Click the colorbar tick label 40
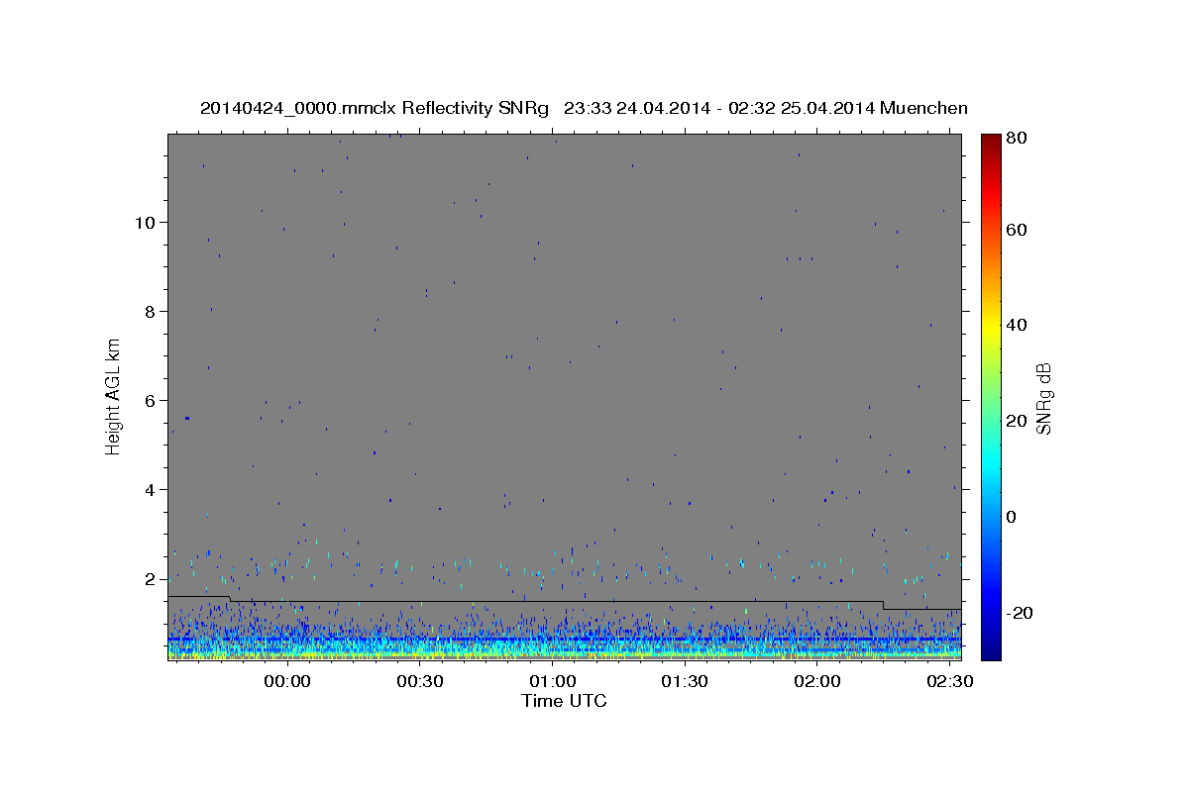The image size is (1189, 792). (x=1016, y=325)
